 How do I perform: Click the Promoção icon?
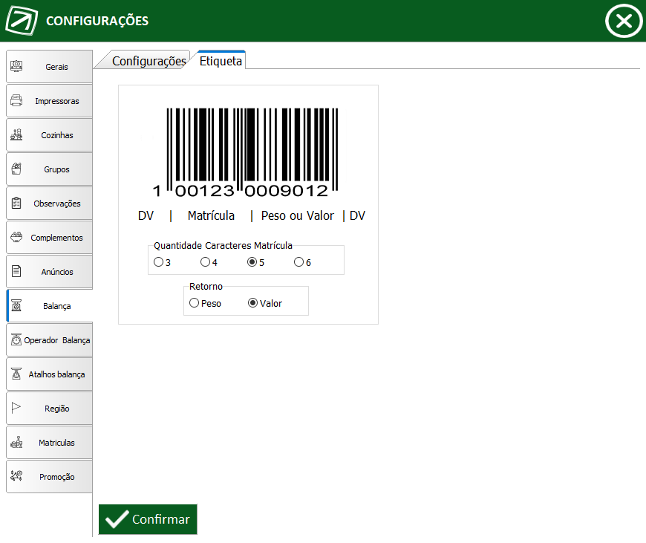coord(16,476)
